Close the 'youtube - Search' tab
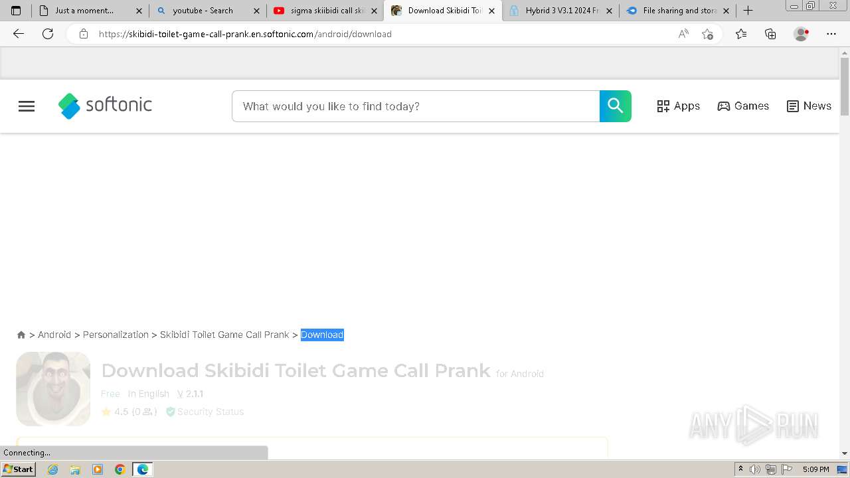Image resolution: width=850 pixels, height=478 pixels. coord(256,11)
